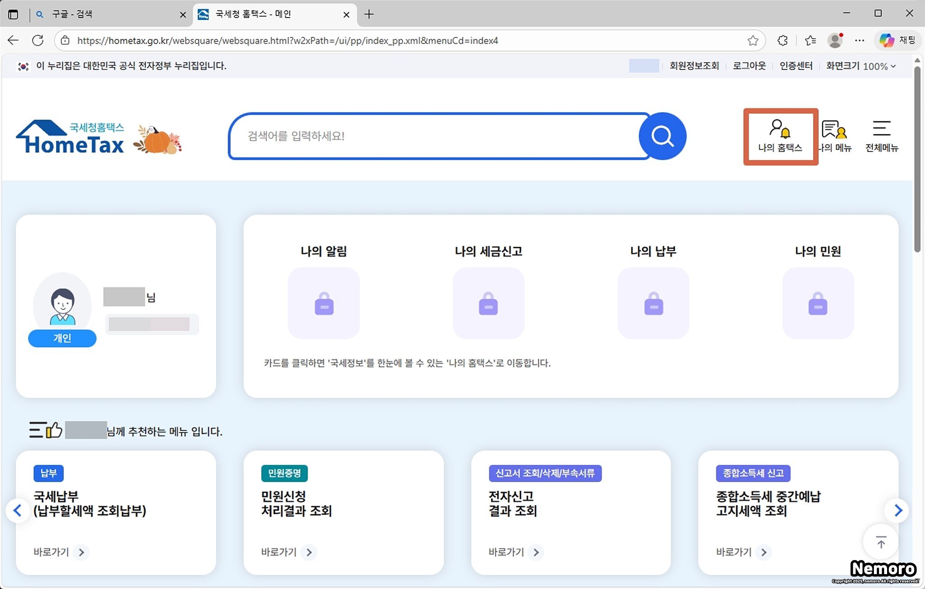This screenshot has height=589, width=925.
Task: Click the 나의 민원 lock card
Action: (818, 303)
